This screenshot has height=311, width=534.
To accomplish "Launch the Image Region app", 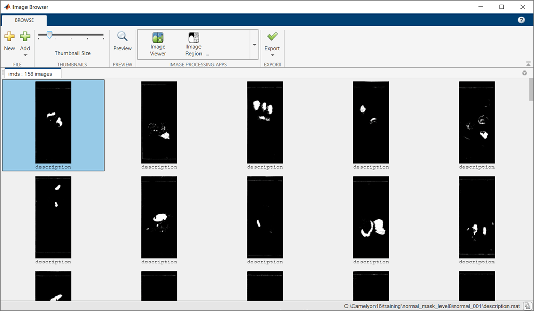I will (x=194, y=44).
